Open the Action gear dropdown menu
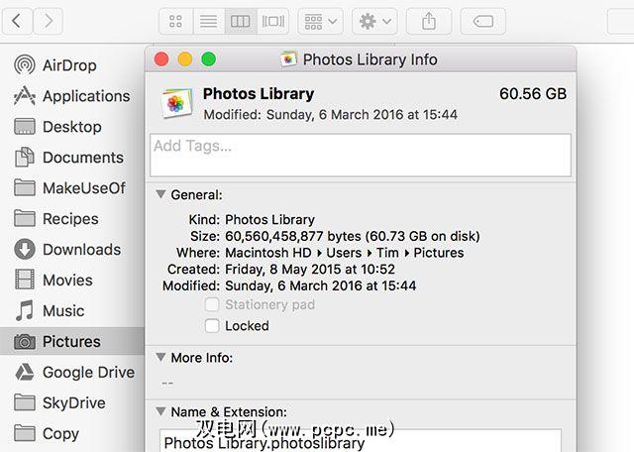Viewport: 634px width, 452px height. [374, 20]
